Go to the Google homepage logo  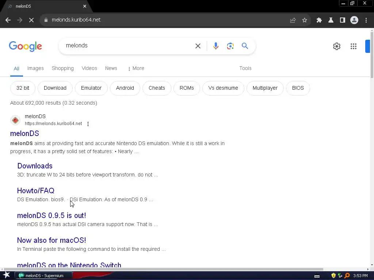[26, 46]
